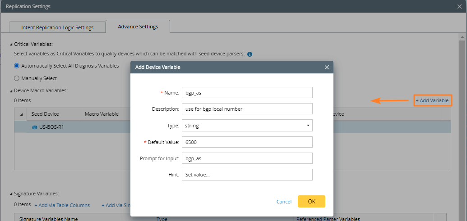The width and height of the screenshot is (467, 221).
Task: Click the US-BOS-R1 device icon
Action: click(34, 127)
